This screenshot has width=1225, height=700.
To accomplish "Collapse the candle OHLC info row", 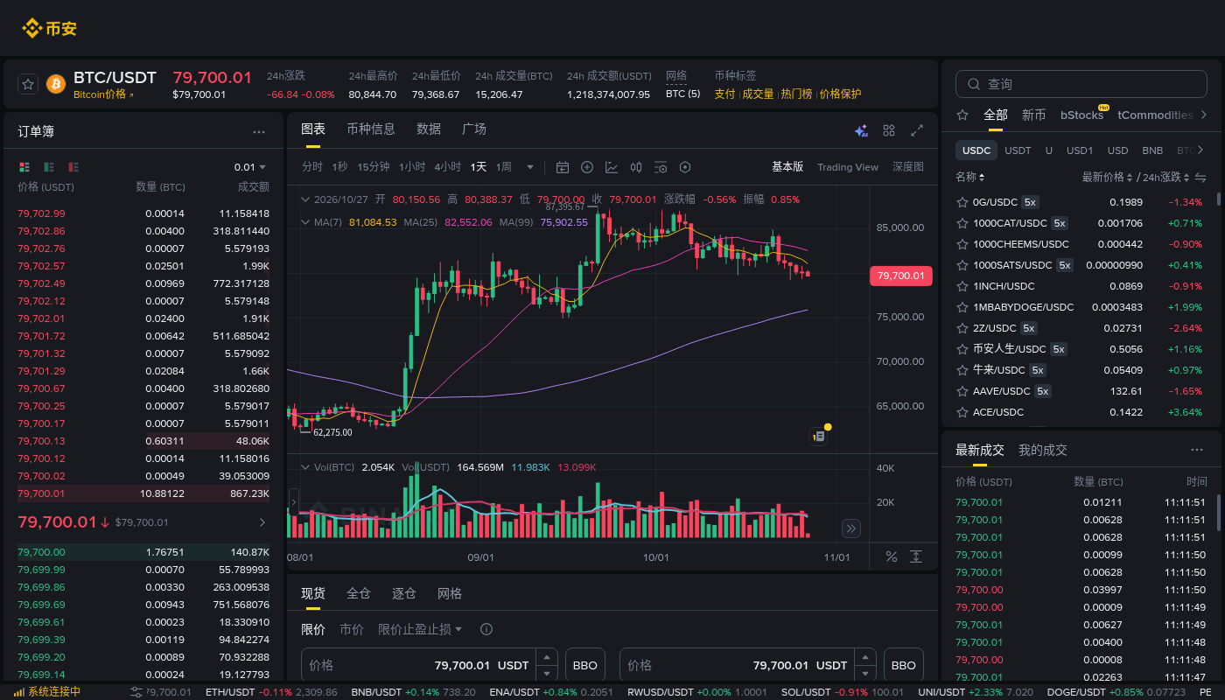I will [x=305, y=199].
